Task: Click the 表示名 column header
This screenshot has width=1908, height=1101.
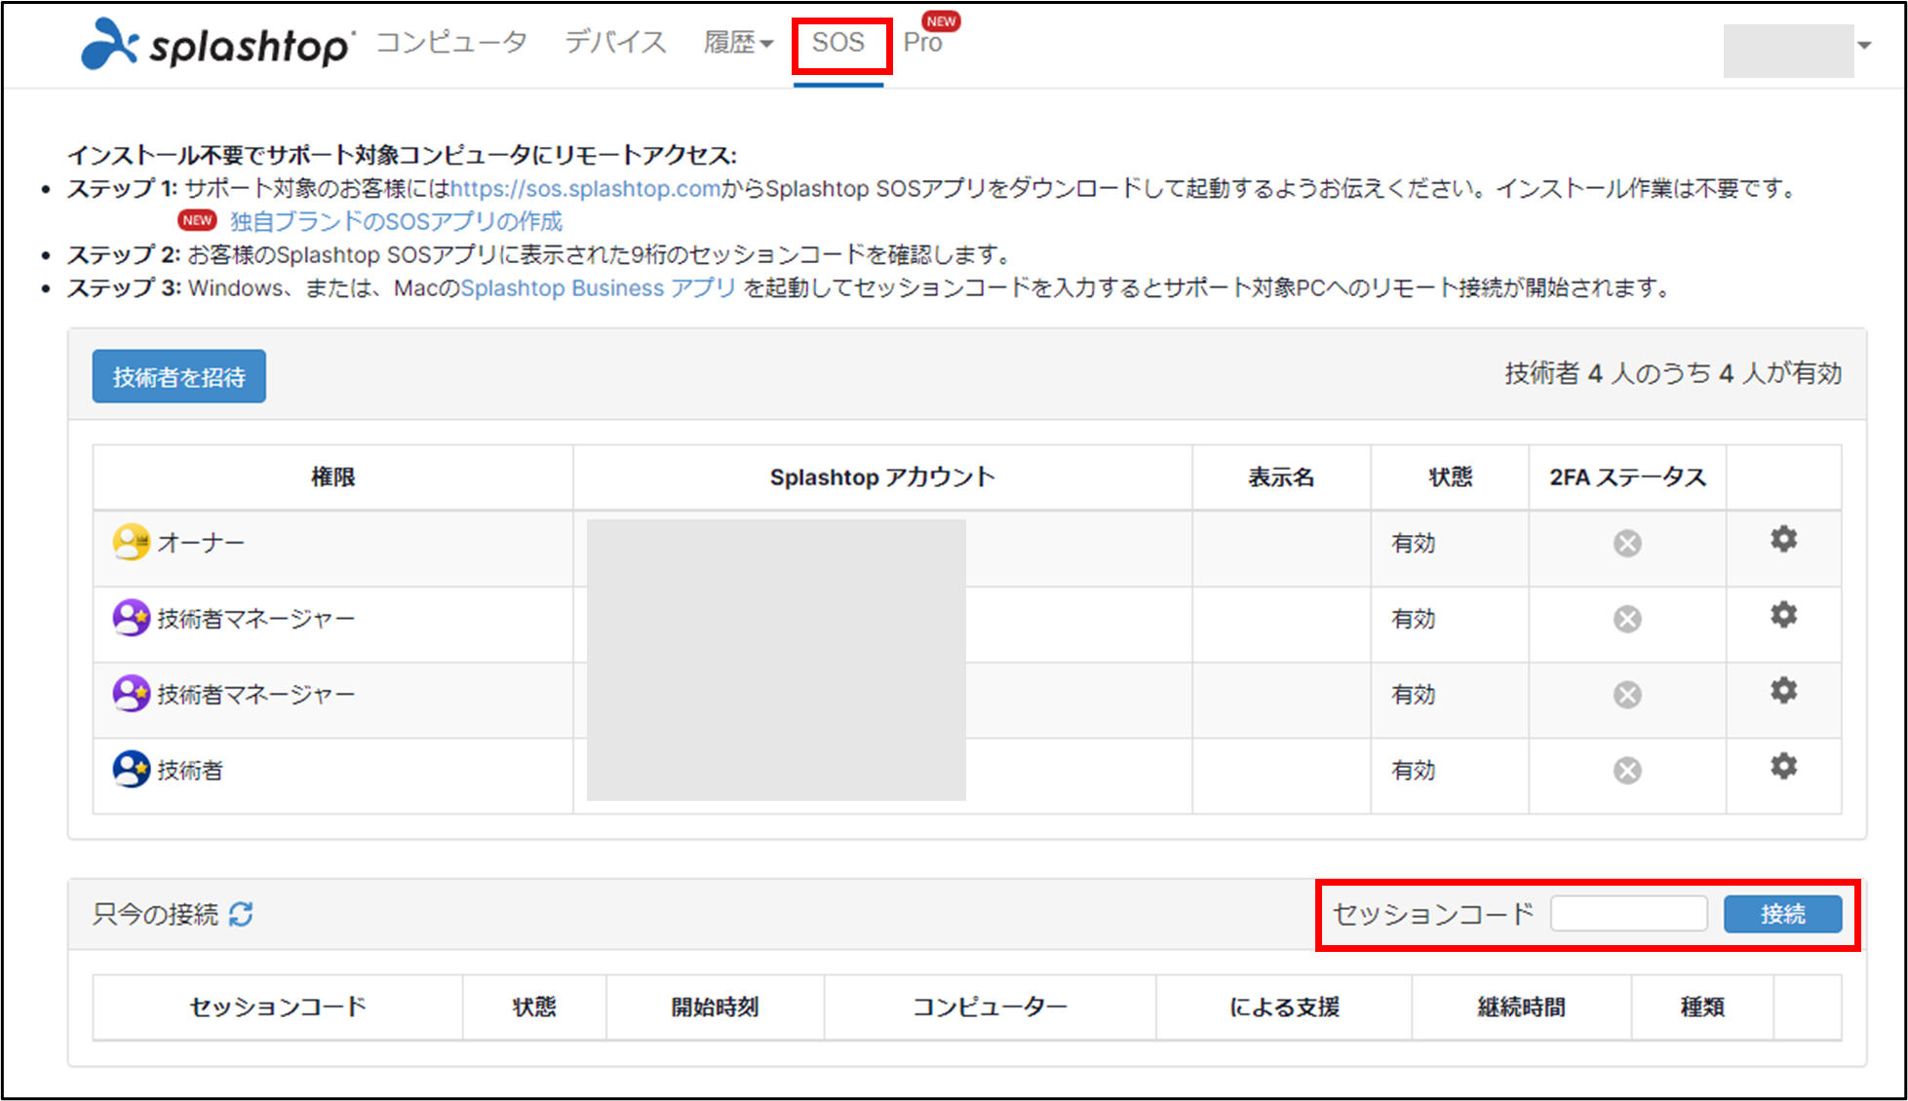Action: (1281, 477)
